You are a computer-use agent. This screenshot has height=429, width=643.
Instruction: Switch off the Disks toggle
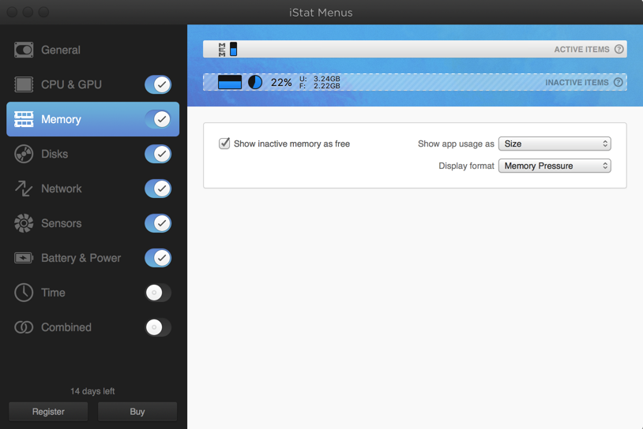(x=158, y=154)
